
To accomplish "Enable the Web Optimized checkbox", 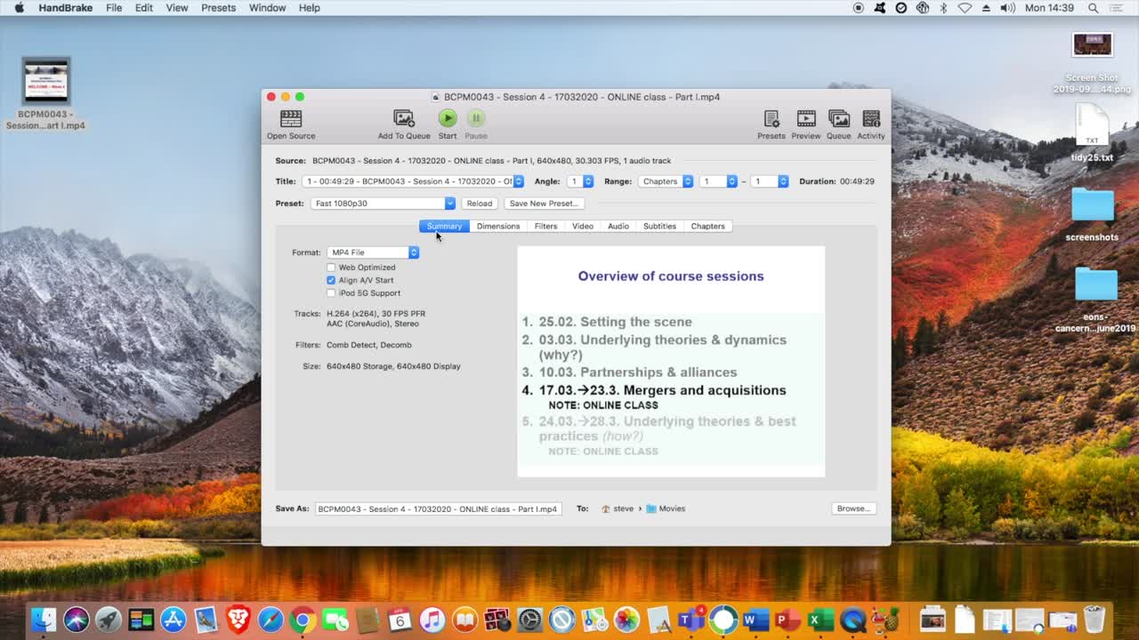I will [x=331, y=267].
